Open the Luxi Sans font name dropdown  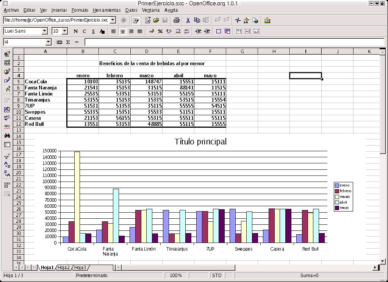[45, 31]
